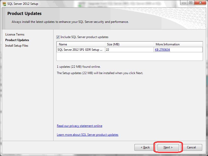Screen dimensions: 208x156
Task: Open the KB 2793634 link
Action: (162, 50)
